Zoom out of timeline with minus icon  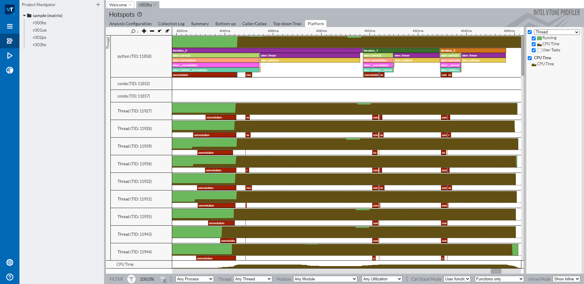152,31
